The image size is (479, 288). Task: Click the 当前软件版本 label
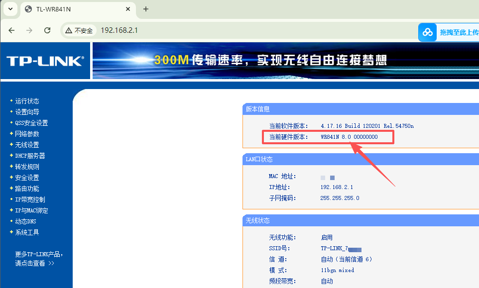pos(288,126)
